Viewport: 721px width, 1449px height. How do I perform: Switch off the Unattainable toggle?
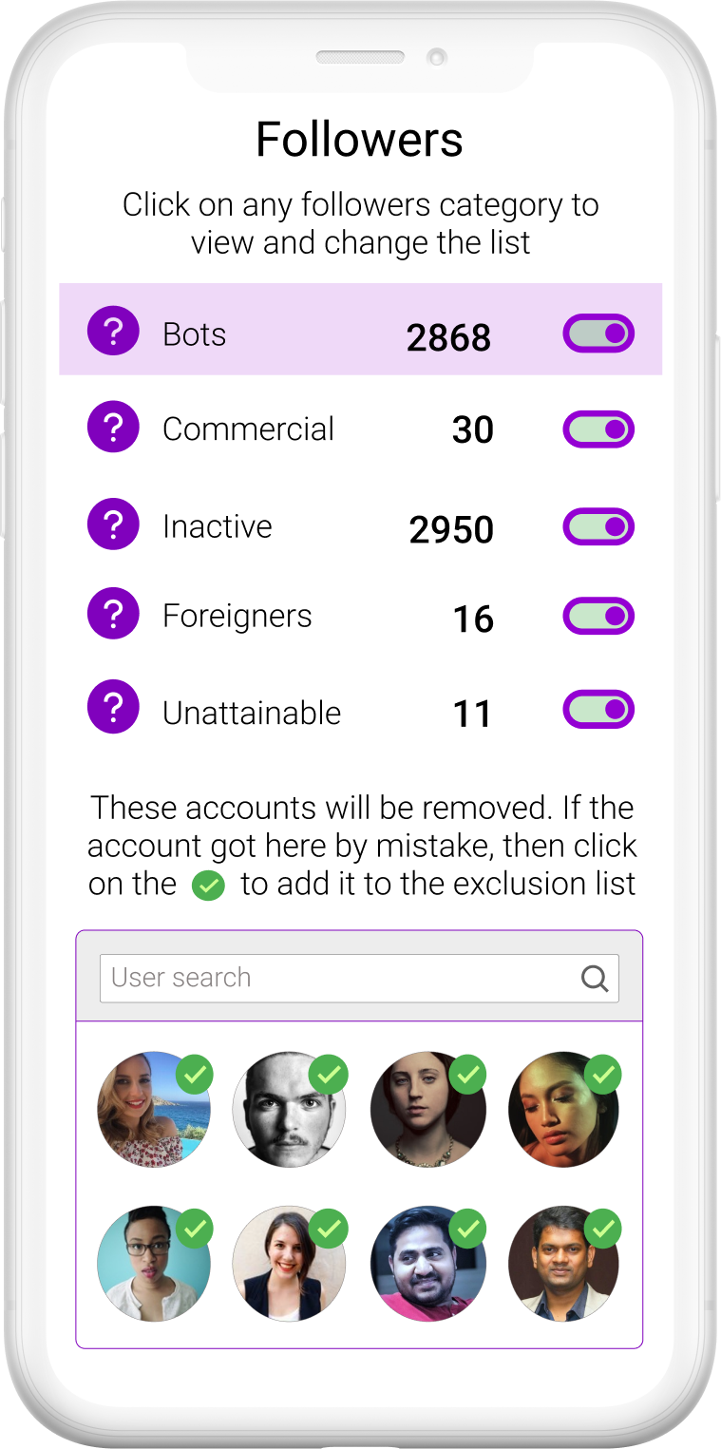pos(598,709)
